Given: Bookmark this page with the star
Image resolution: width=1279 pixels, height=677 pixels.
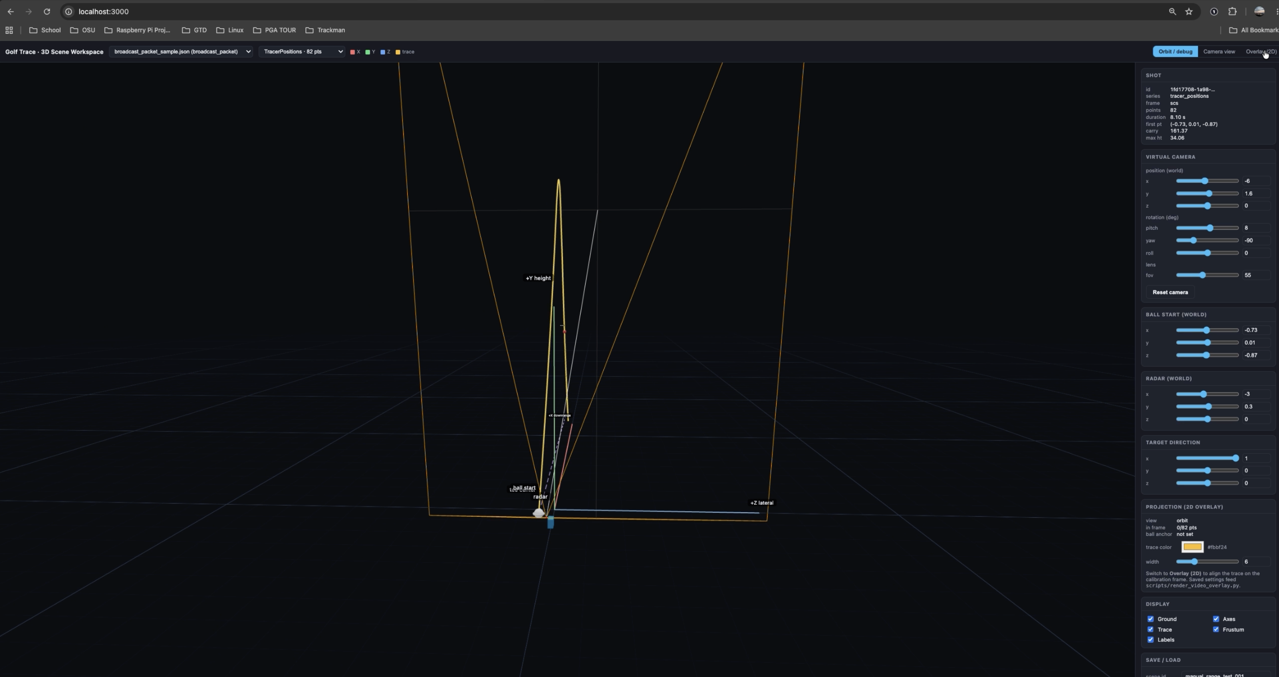Looking at the screenshot, I should pos(1189,12).
